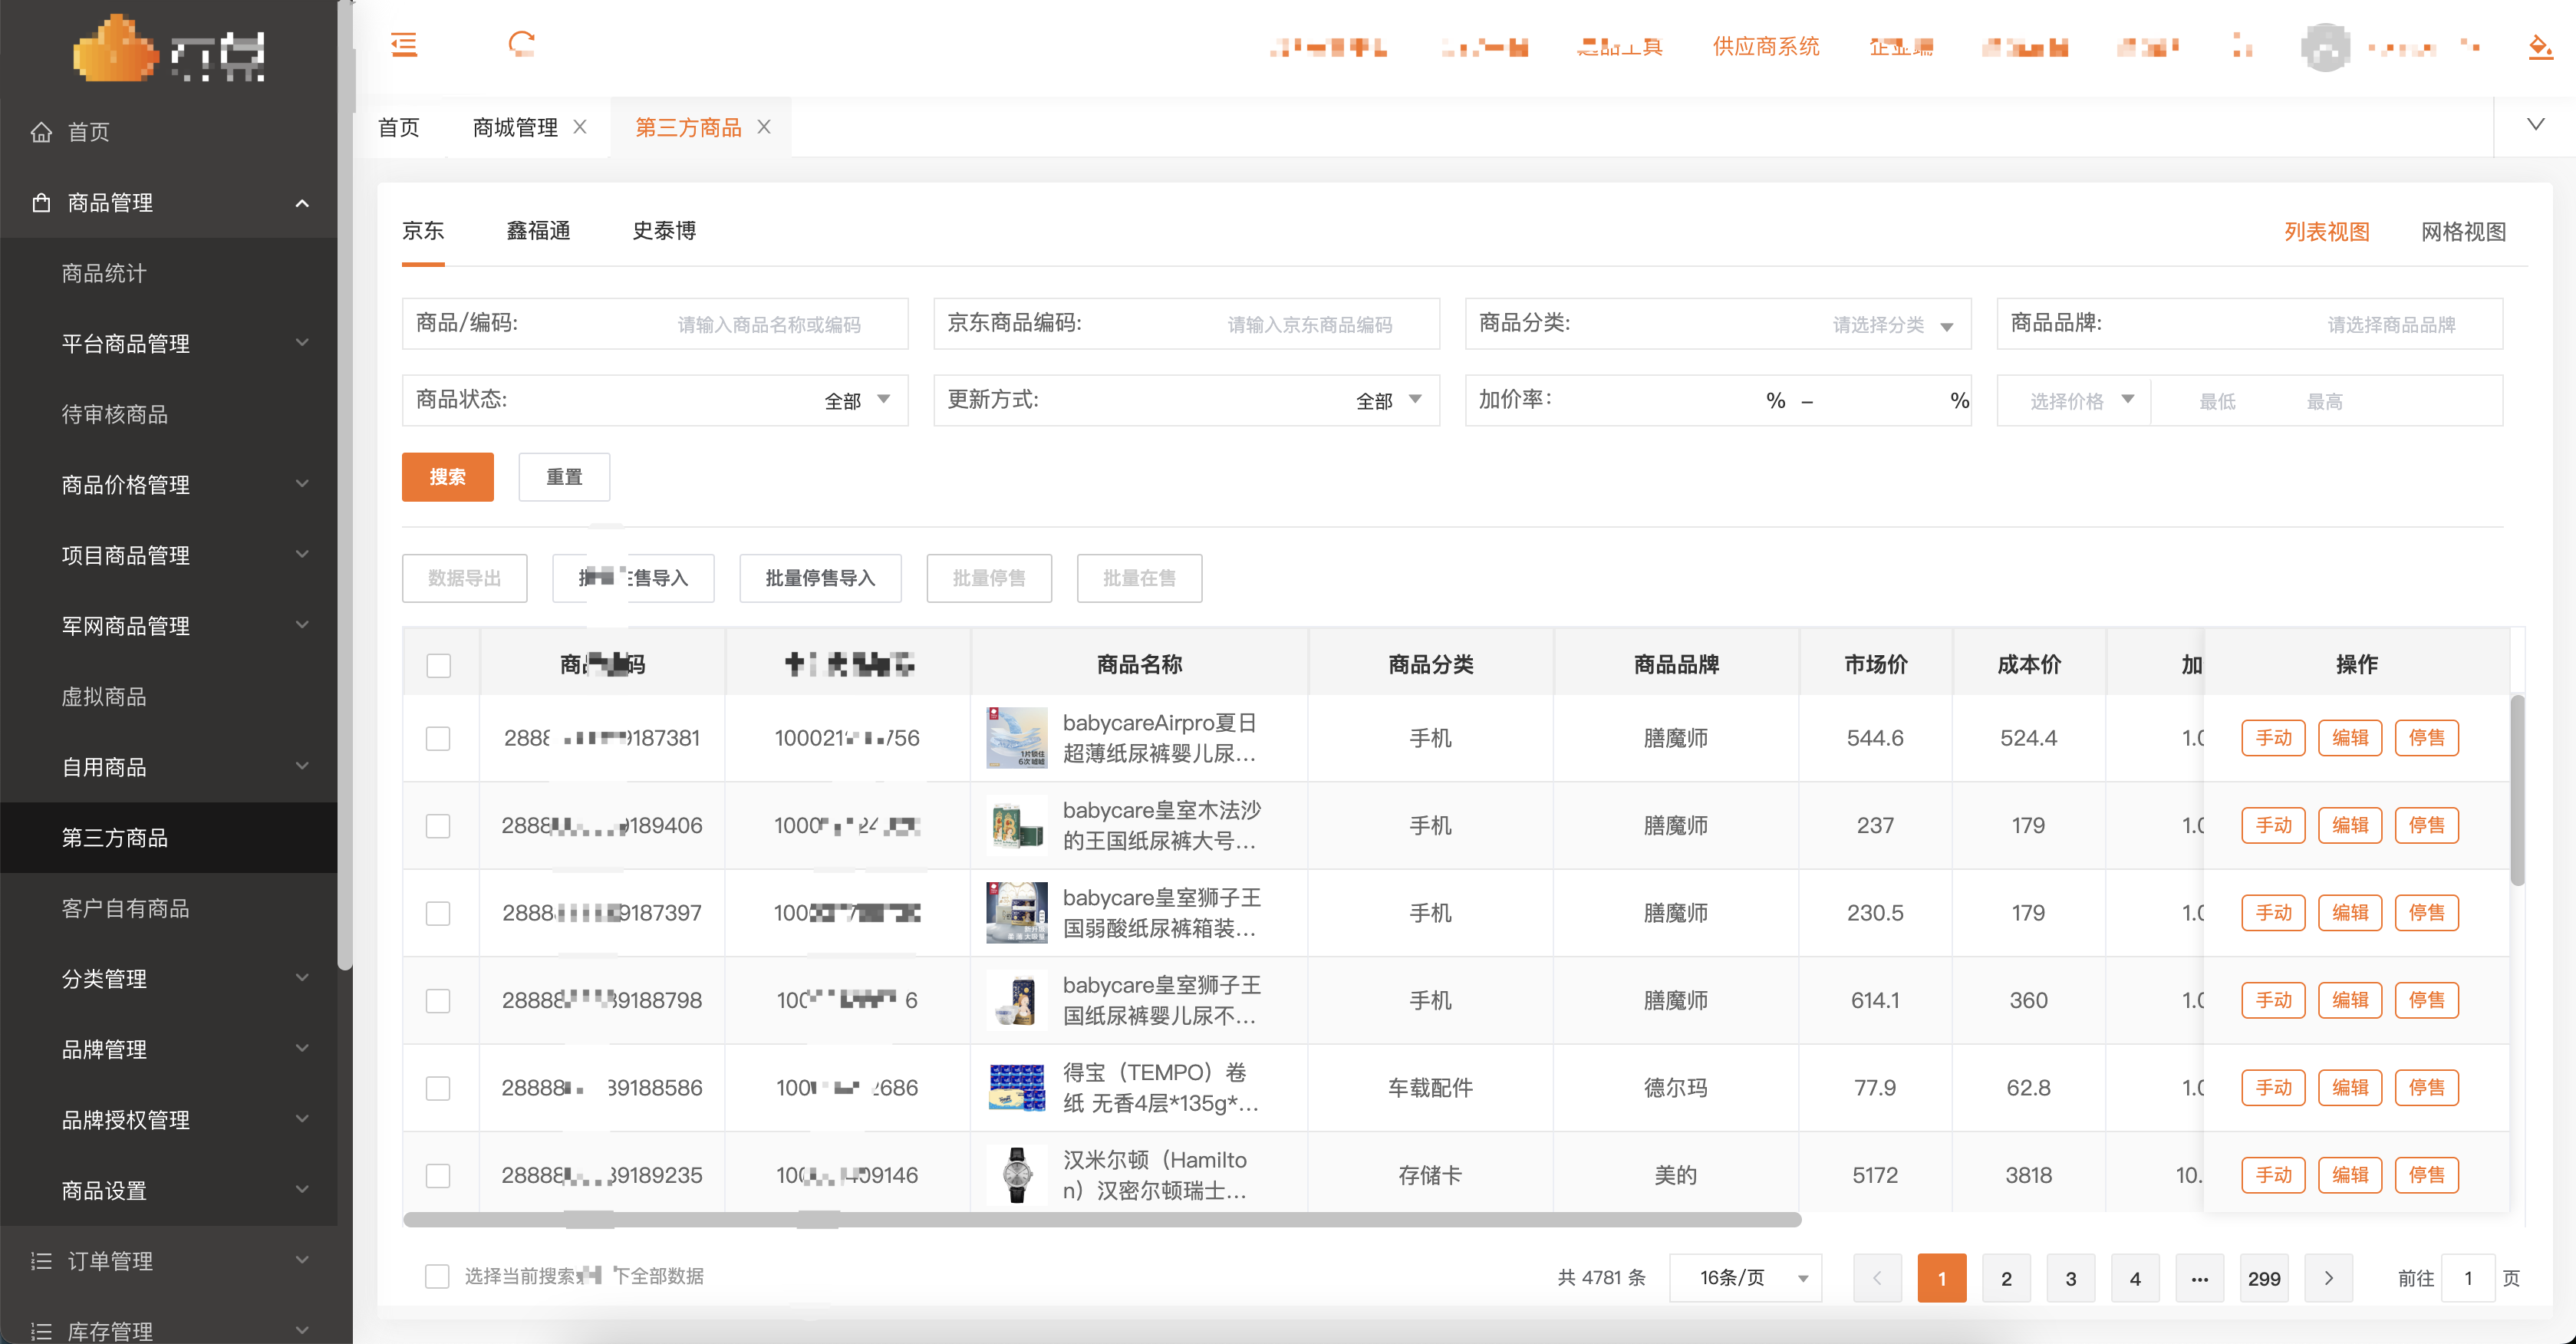Viewport: 2576px width, 1344px height.
Task: Open 商品统计 in sidebar
Action: (104, 273)
